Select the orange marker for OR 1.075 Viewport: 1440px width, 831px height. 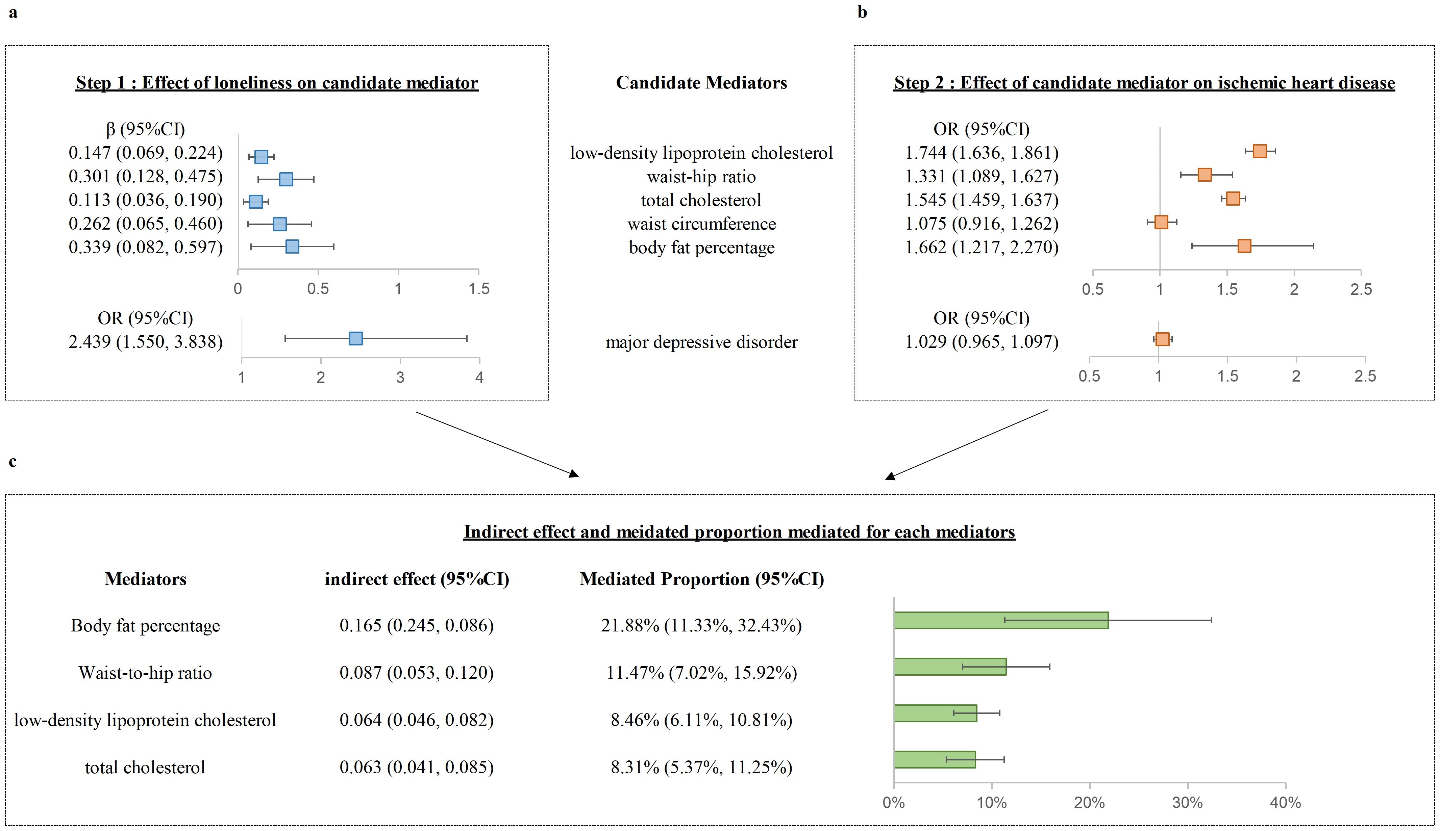point(1161,222)
